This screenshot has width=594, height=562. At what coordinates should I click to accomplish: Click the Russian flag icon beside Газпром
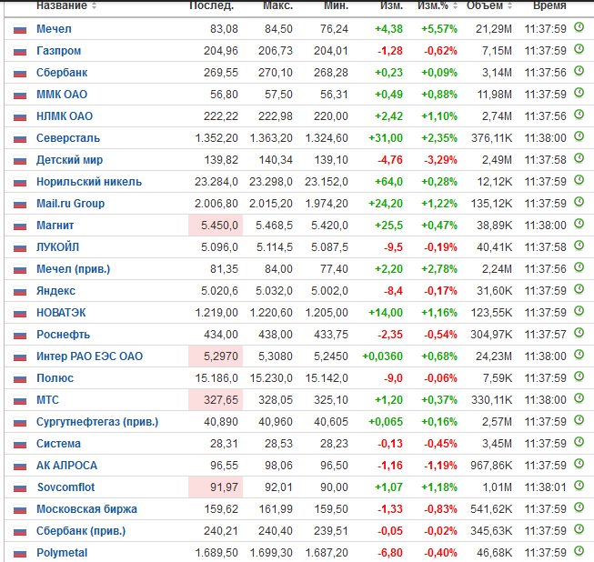pos(20,52)
